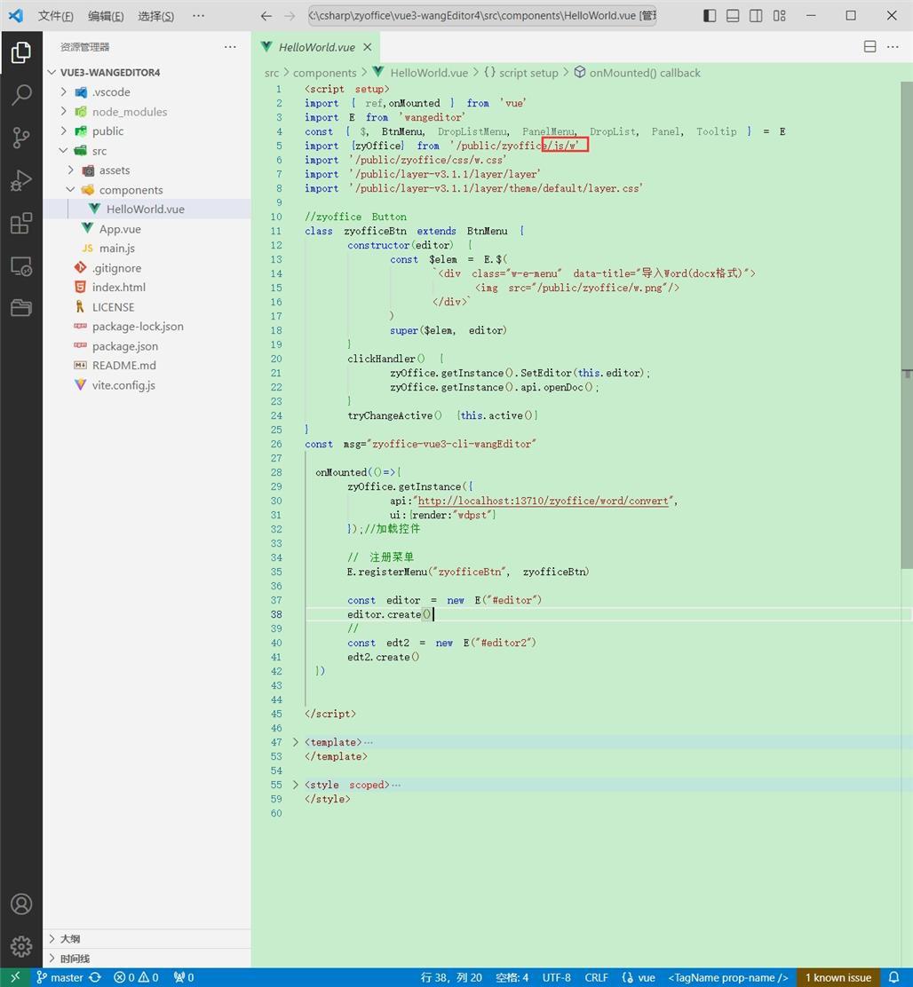Toggle the bottom panel visibility

(x=733, y=15)
